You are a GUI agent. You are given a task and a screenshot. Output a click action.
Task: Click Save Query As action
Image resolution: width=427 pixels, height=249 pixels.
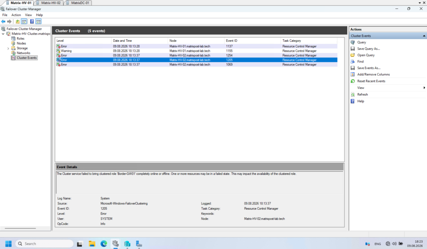(x=369, y=49)
